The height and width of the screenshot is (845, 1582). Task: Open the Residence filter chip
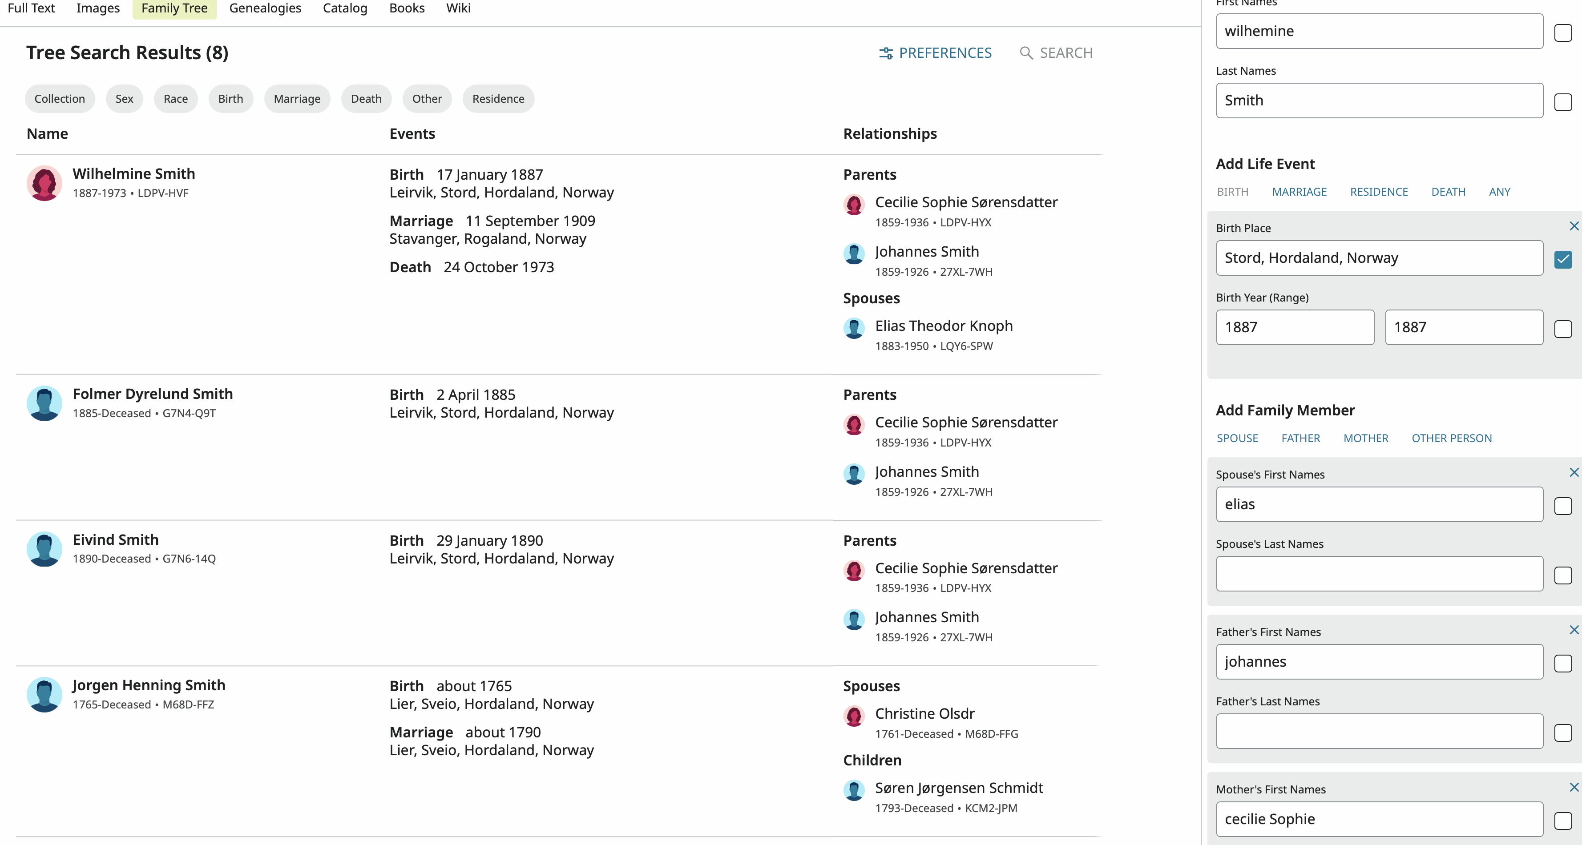pos(498,99)
